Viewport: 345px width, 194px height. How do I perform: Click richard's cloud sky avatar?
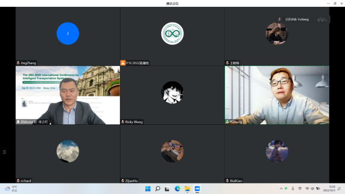pos(68,152)
